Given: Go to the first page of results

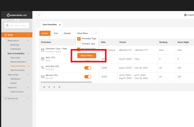Looking at the screenshot, I should [44, 87].
